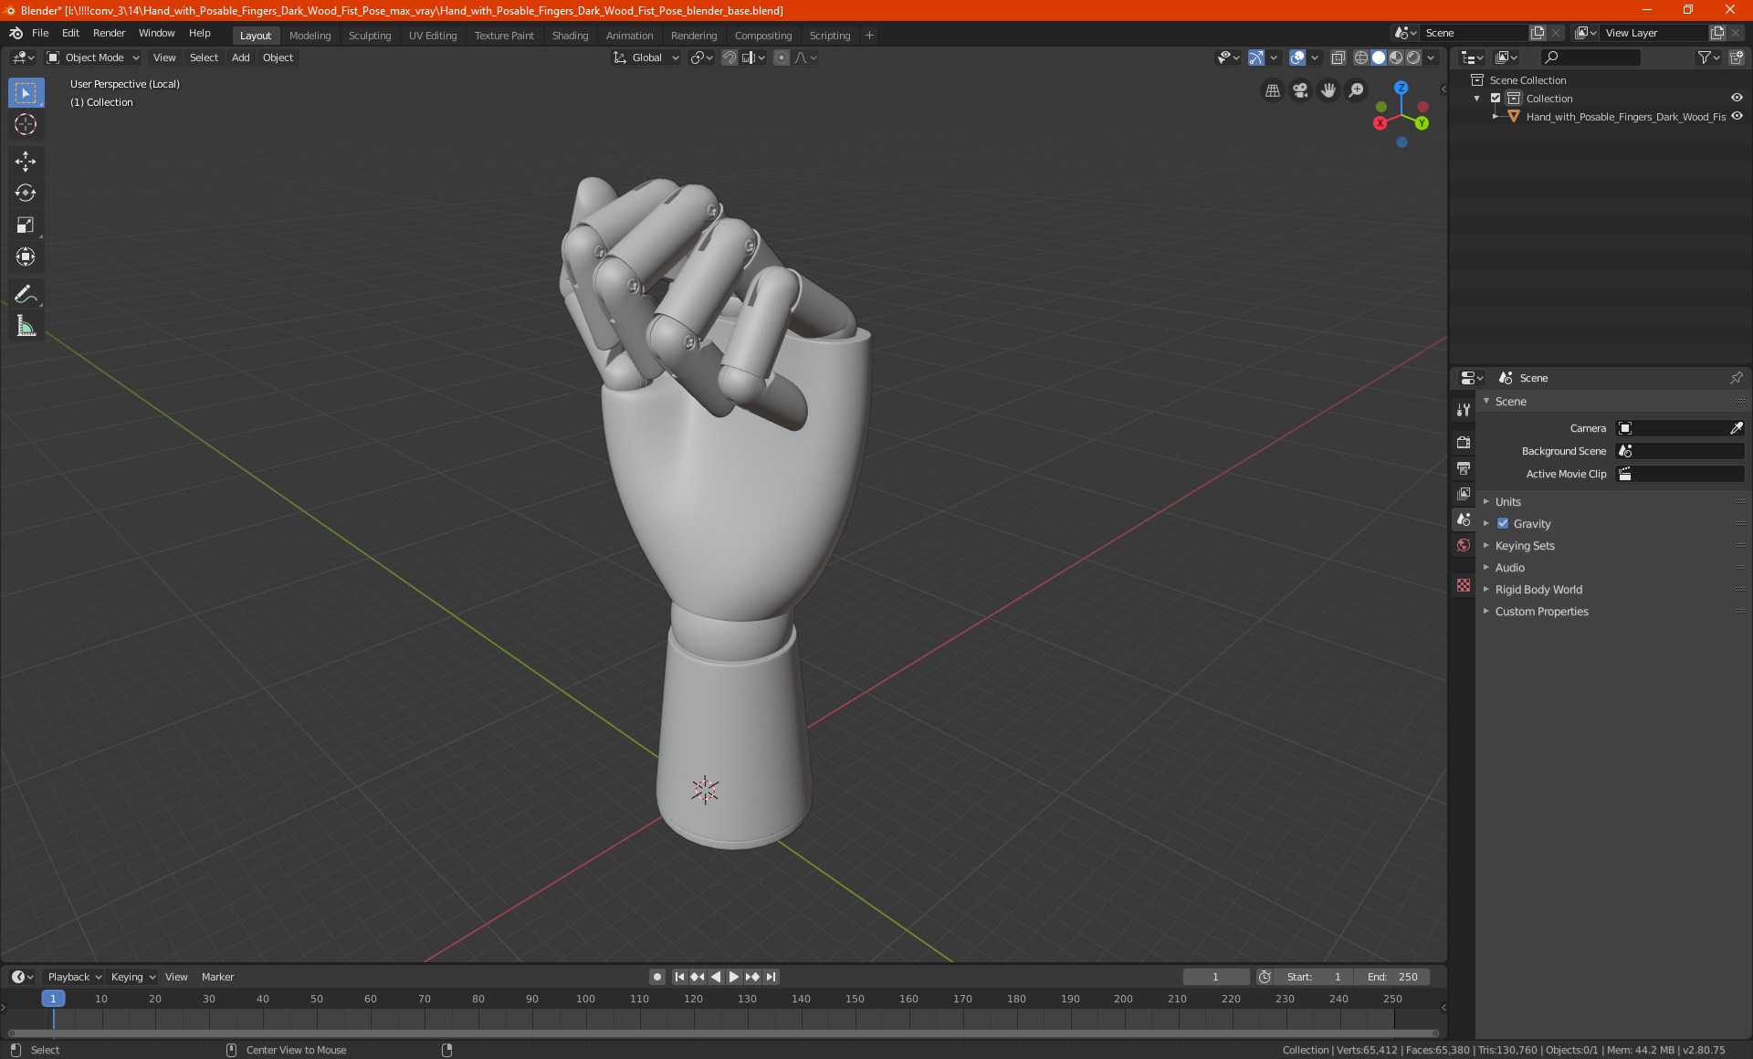Select the Scale tool
Viewport: 1753px width, 1059px height.
tap(26, 225)
